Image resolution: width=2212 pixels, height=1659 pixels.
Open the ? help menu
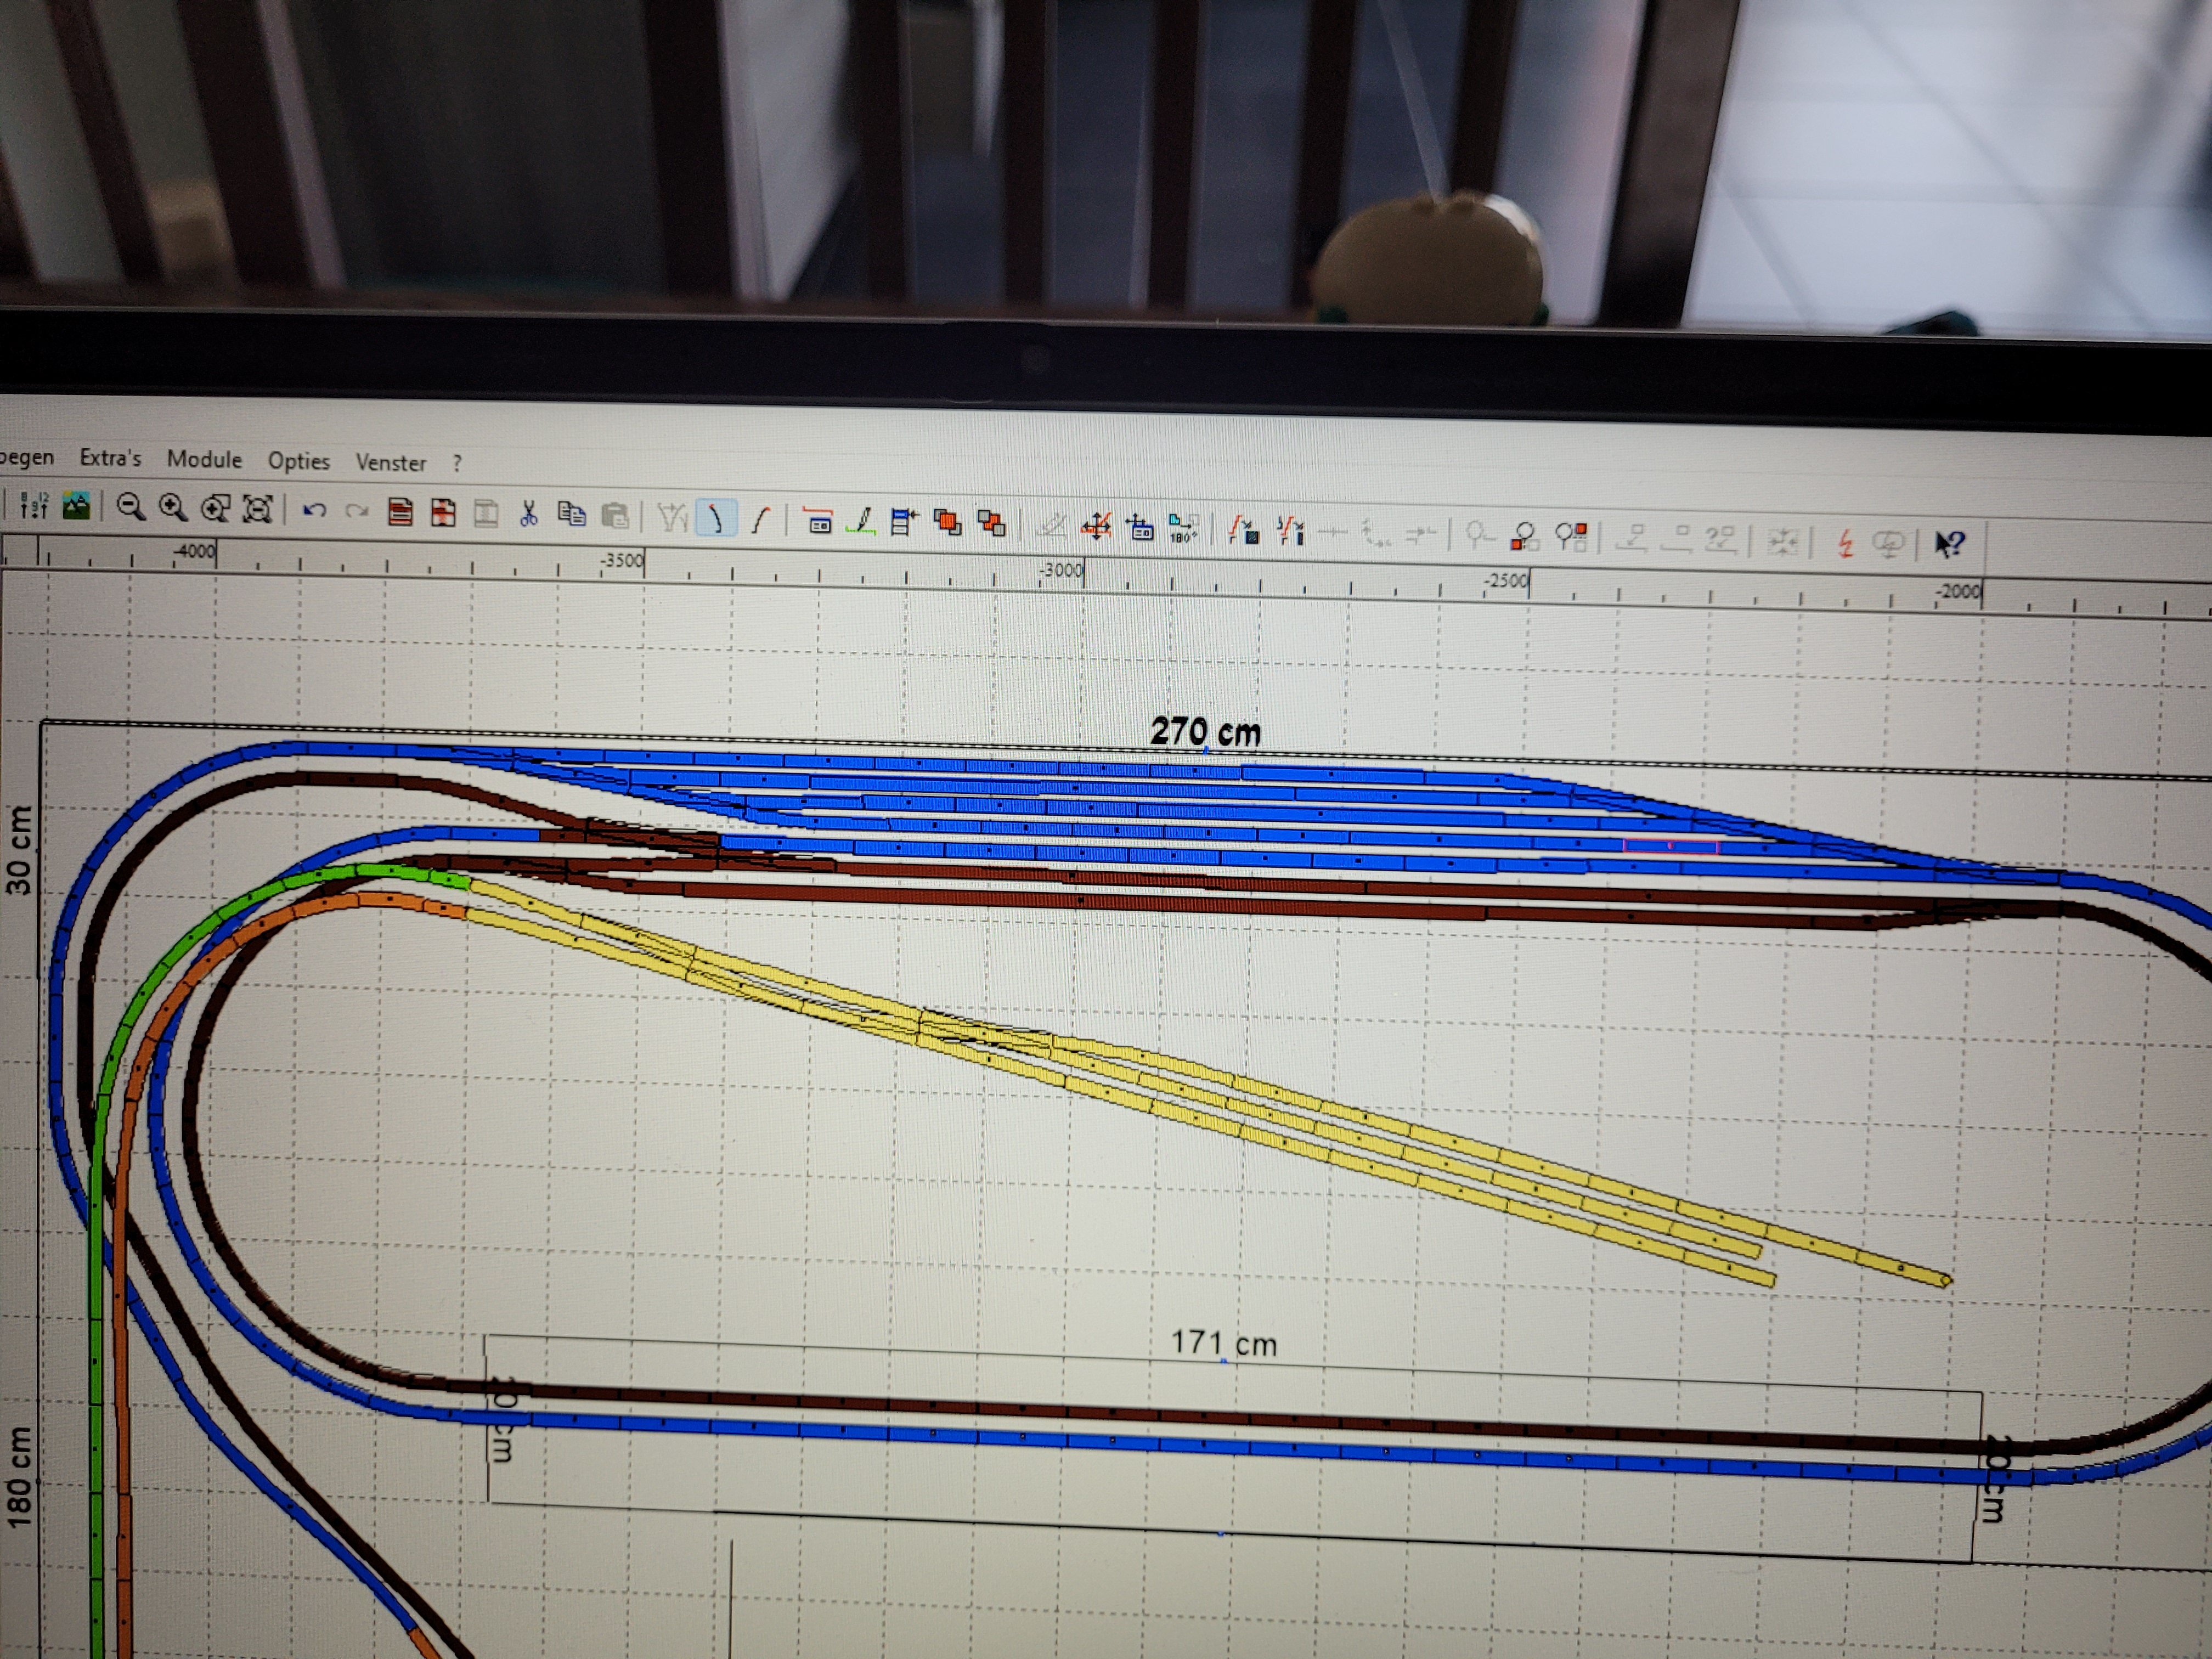coord(457,464)
